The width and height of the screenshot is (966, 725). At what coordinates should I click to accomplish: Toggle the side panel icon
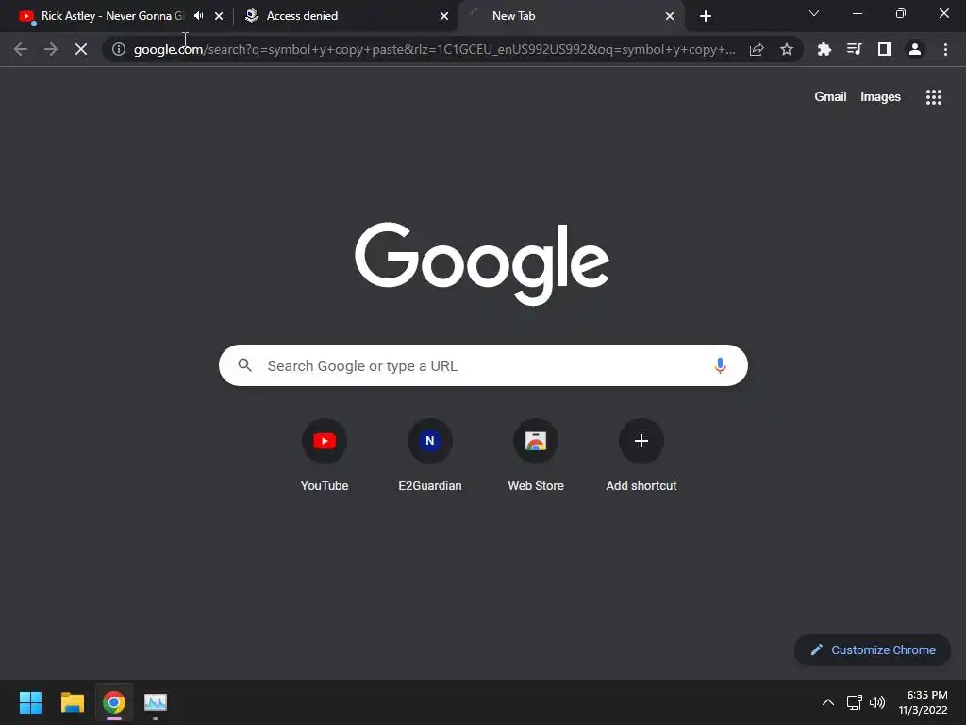click(x=885, y=49)
